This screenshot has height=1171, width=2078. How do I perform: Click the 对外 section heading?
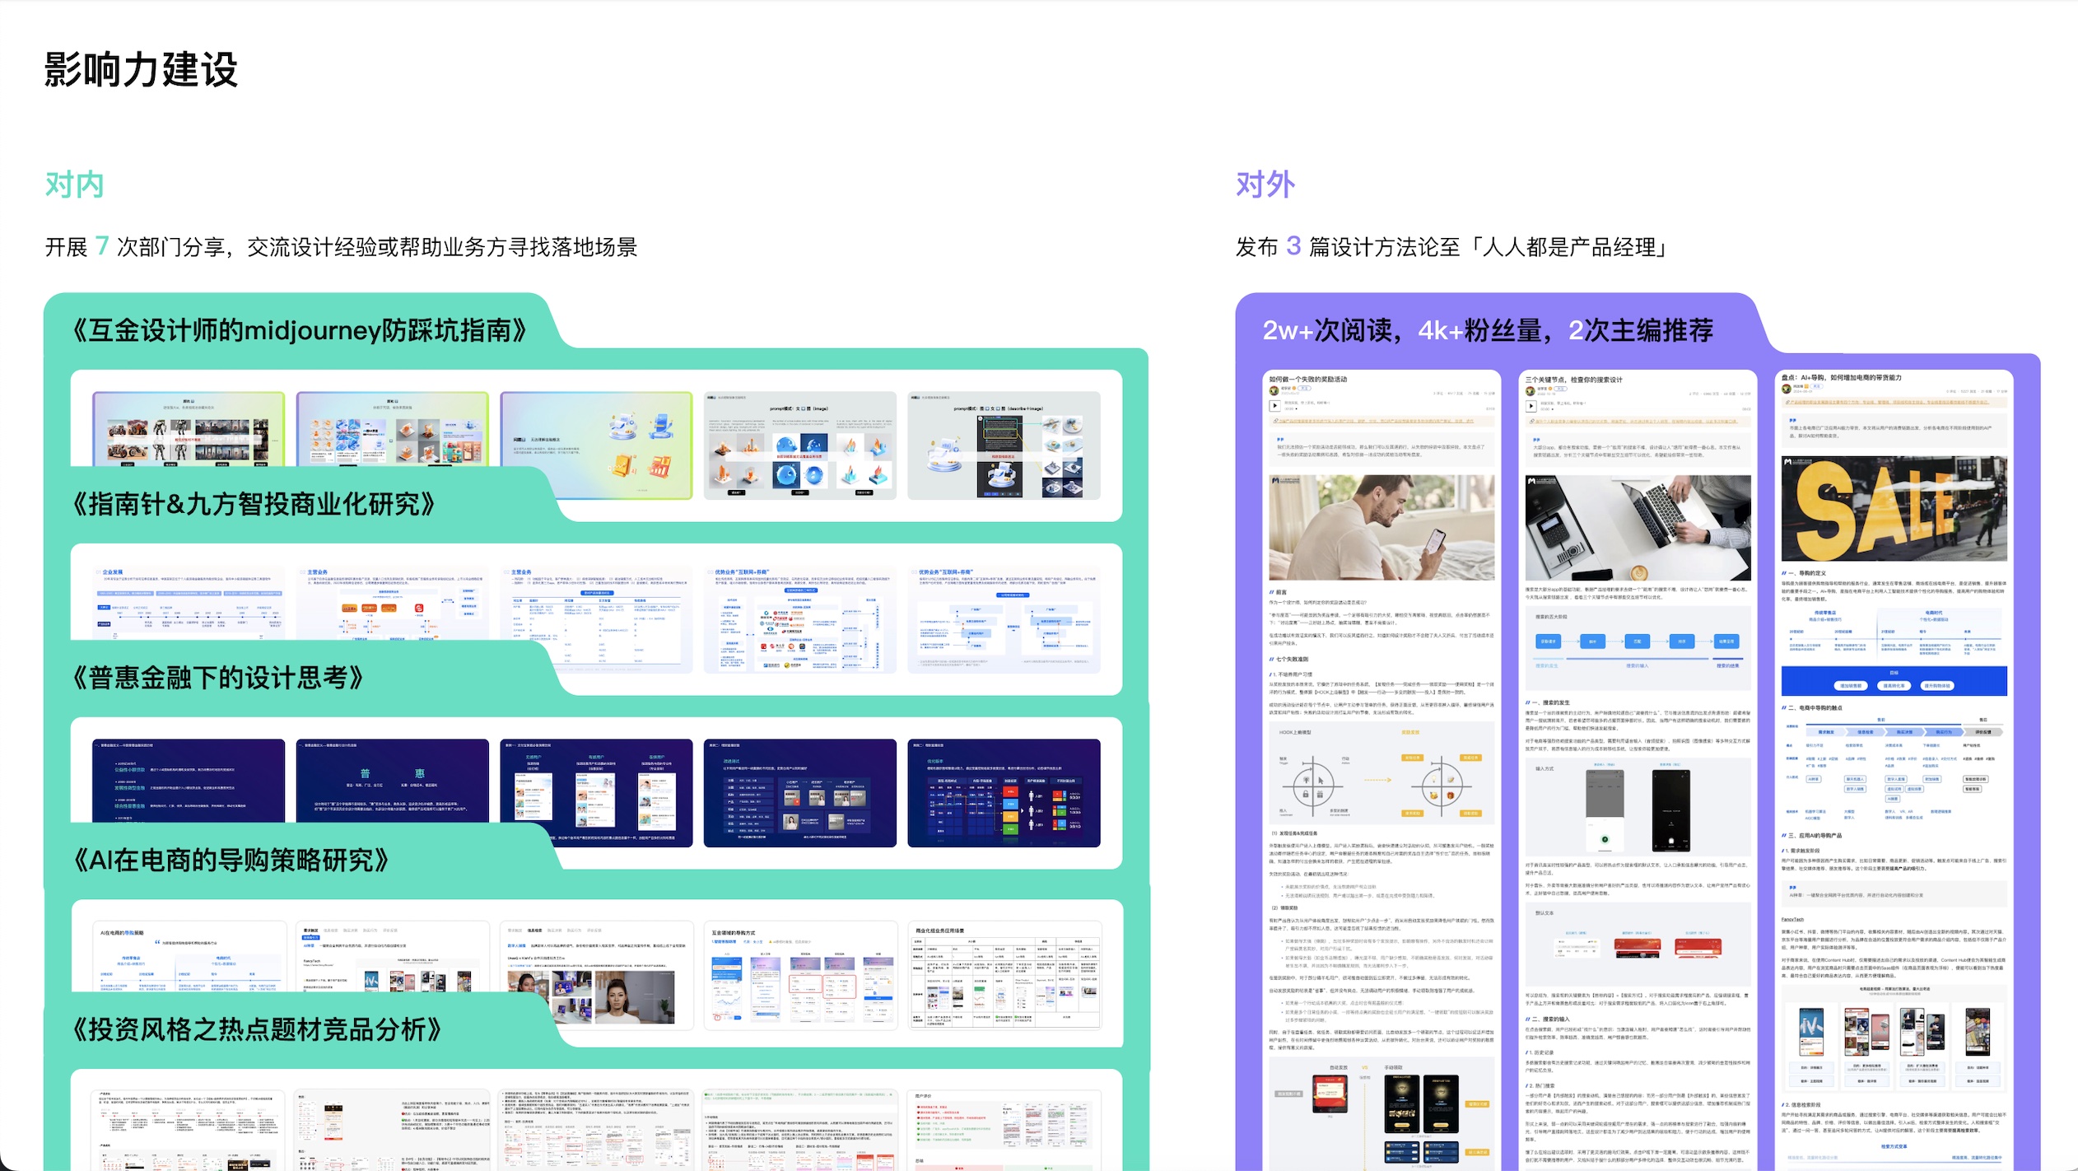[1265, 184]
